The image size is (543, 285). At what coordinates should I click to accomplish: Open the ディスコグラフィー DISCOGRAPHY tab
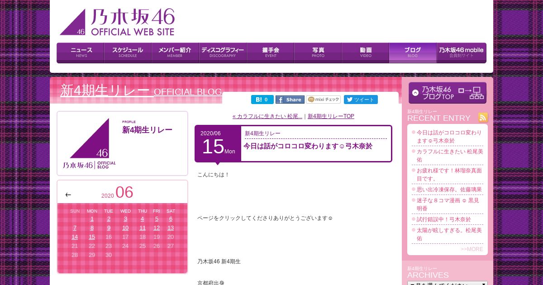(x=223, y=53)
